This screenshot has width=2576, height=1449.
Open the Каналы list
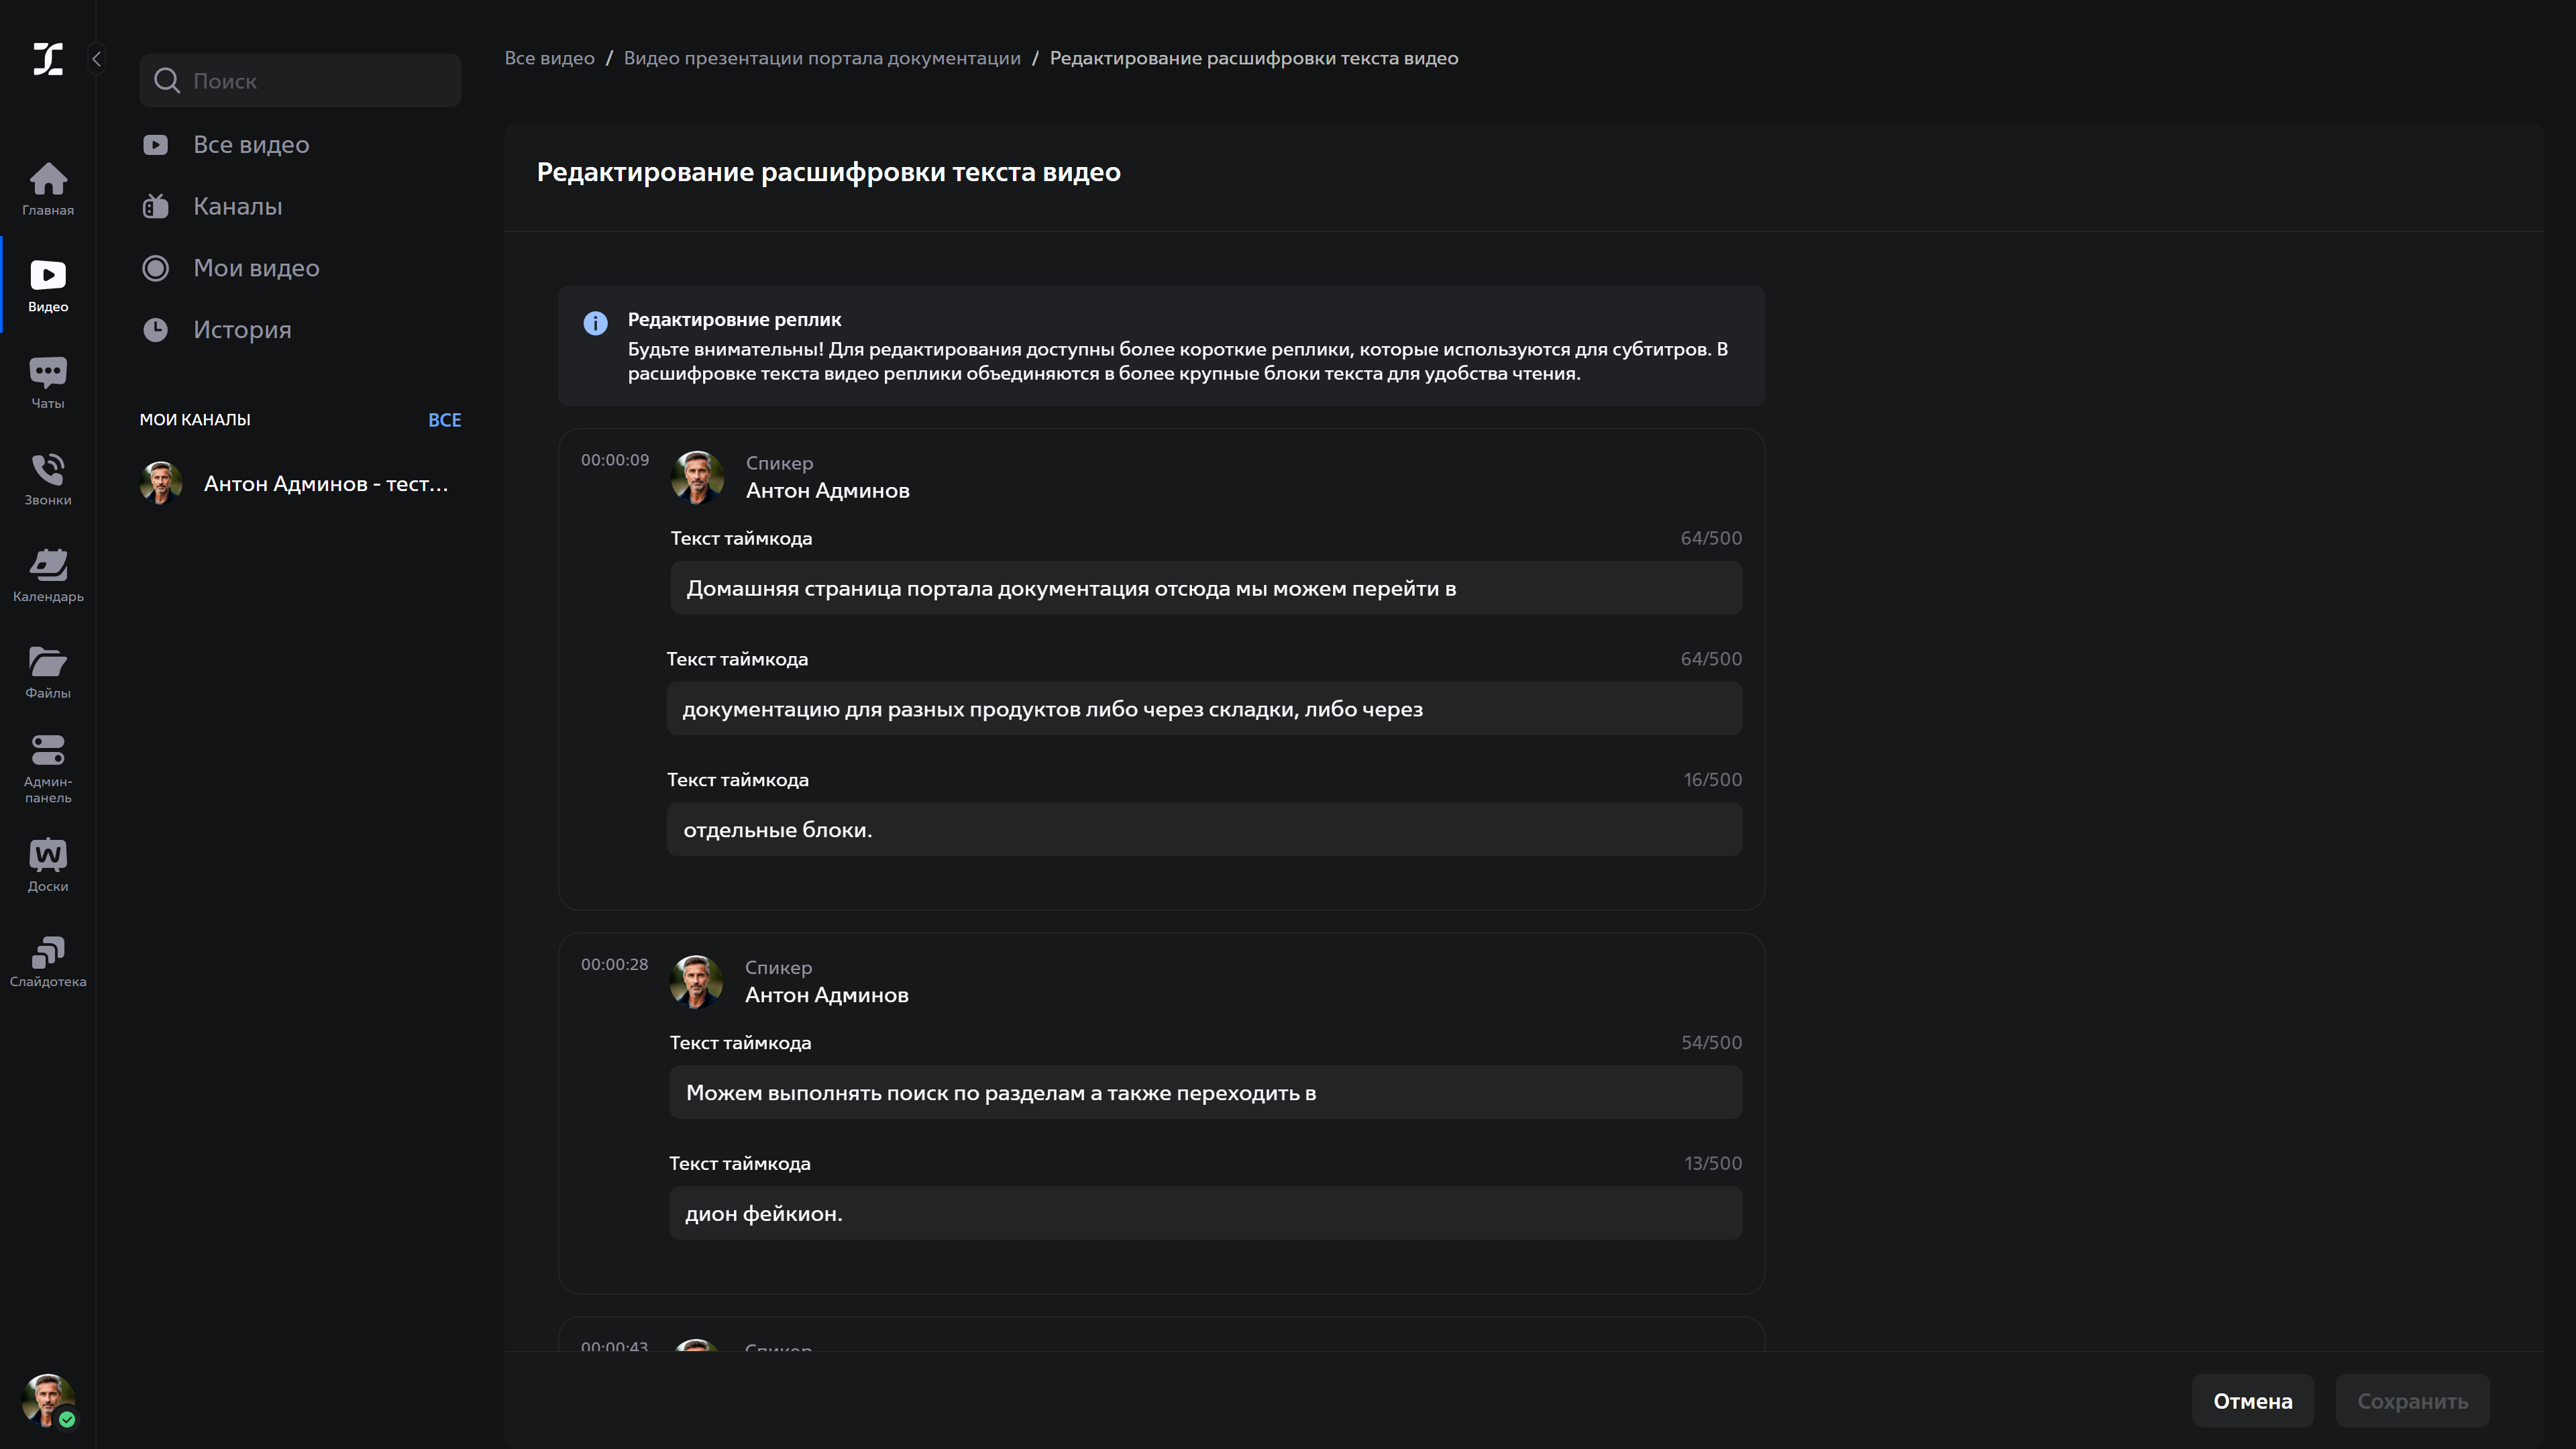pos(238,205)
